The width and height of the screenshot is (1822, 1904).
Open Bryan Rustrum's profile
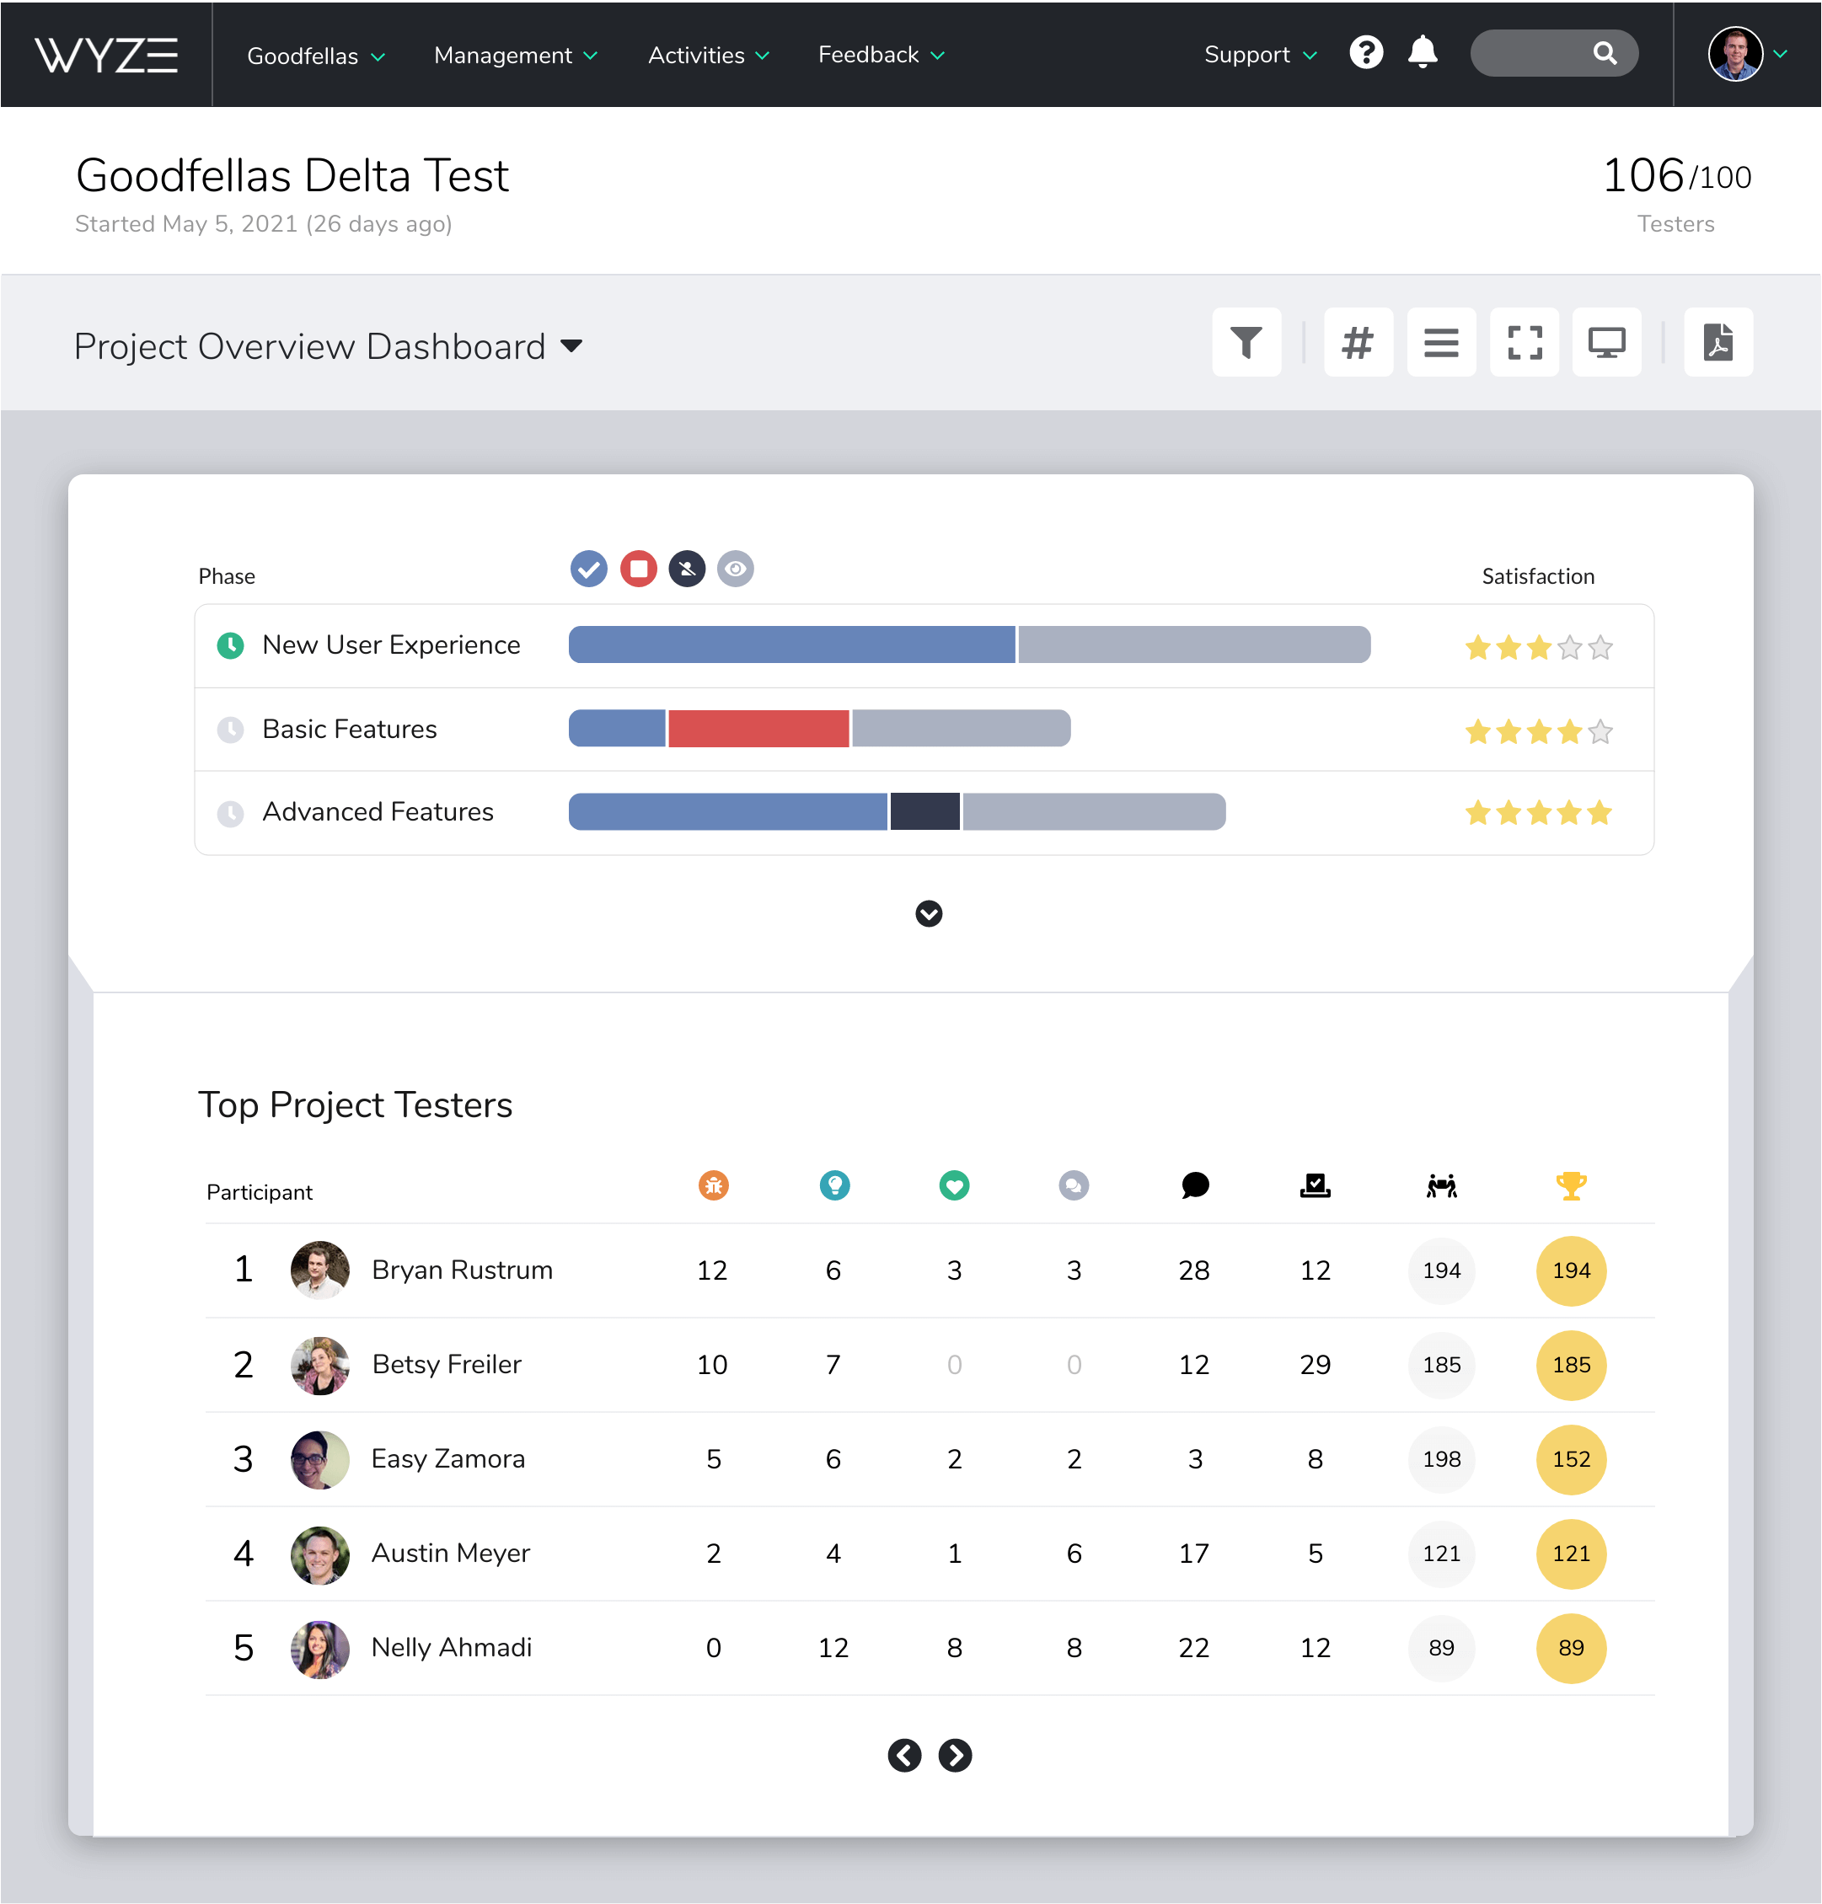[461, 1270]
